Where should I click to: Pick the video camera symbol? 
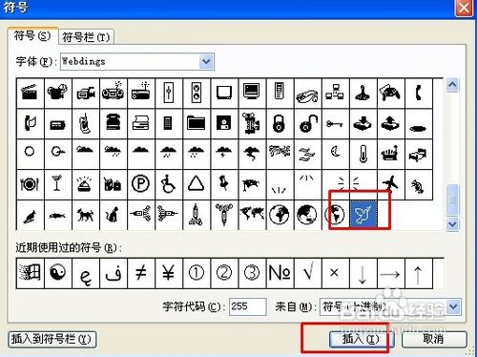(86, 93)
